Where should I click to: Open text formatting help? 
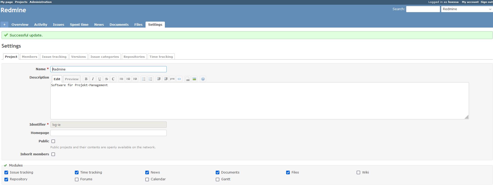pyautogui.click(x=203, y=79)
